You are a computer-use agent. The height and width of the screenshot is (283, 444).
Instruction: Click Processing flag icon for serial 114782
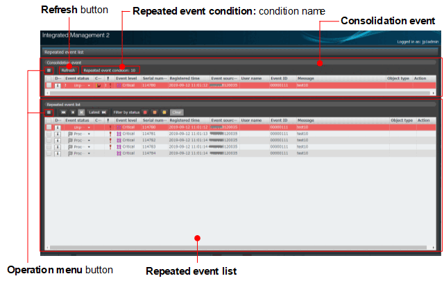pyautogui.click(x=70, y=140)
